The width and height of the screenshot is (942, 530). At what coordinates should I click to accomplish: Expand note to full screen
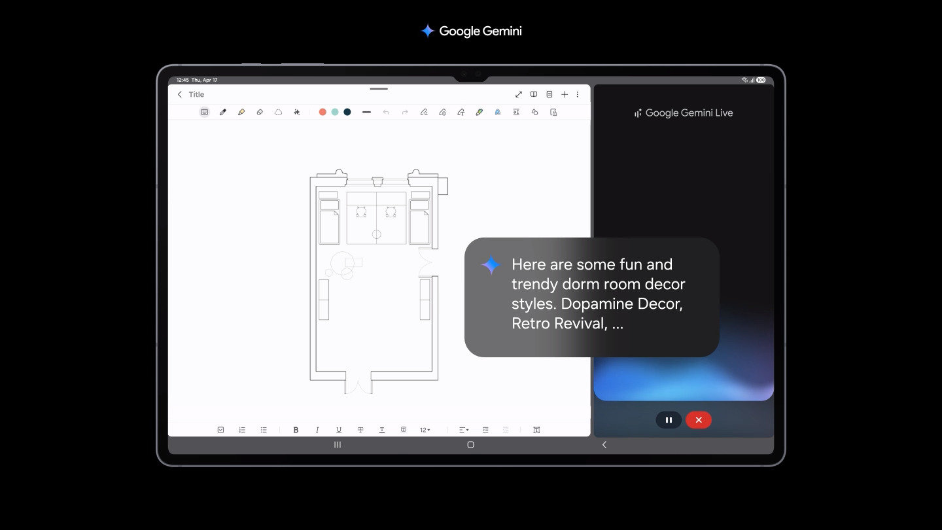click(519, 95)
